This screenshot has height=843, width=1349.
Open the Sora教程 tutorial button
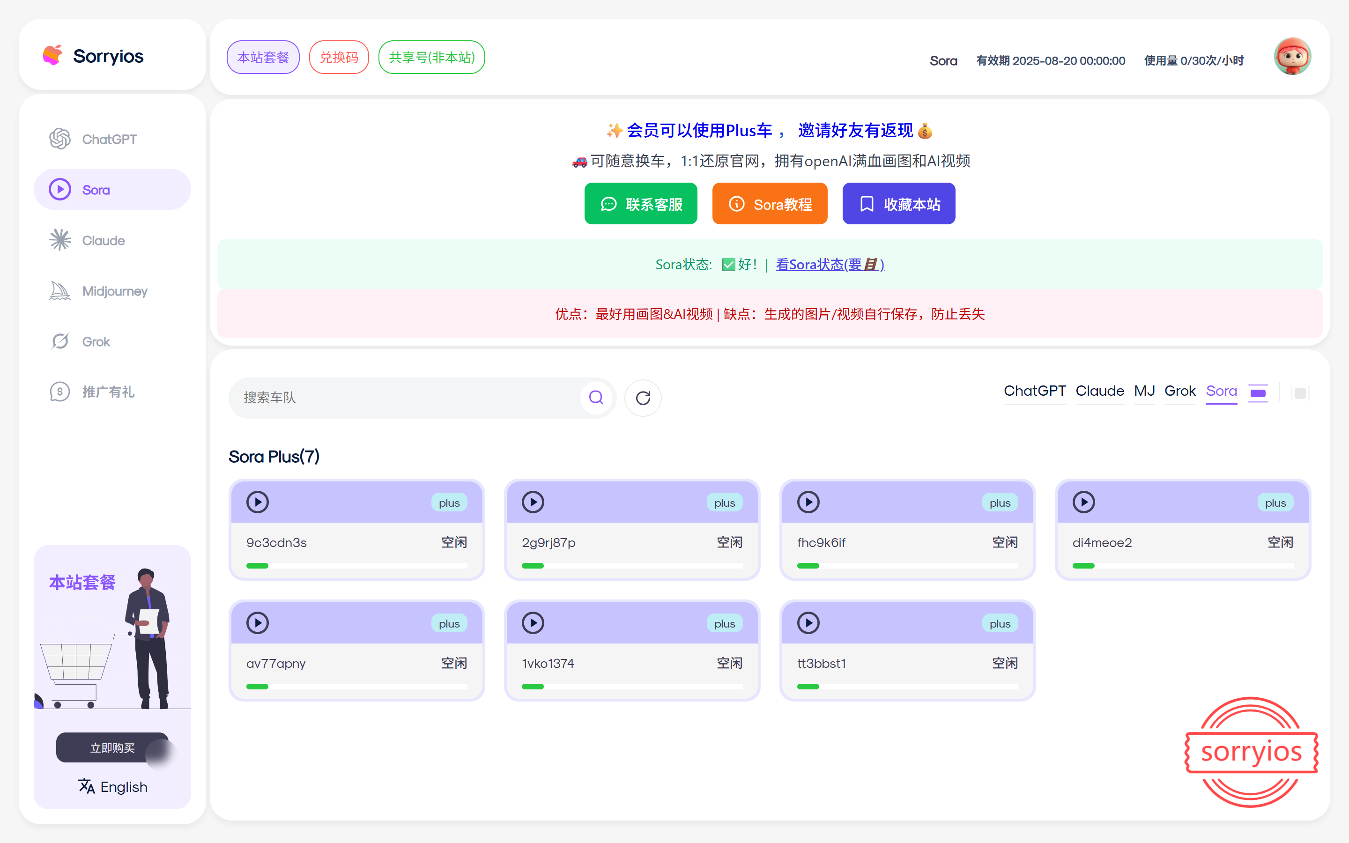[x=770, y=204]
